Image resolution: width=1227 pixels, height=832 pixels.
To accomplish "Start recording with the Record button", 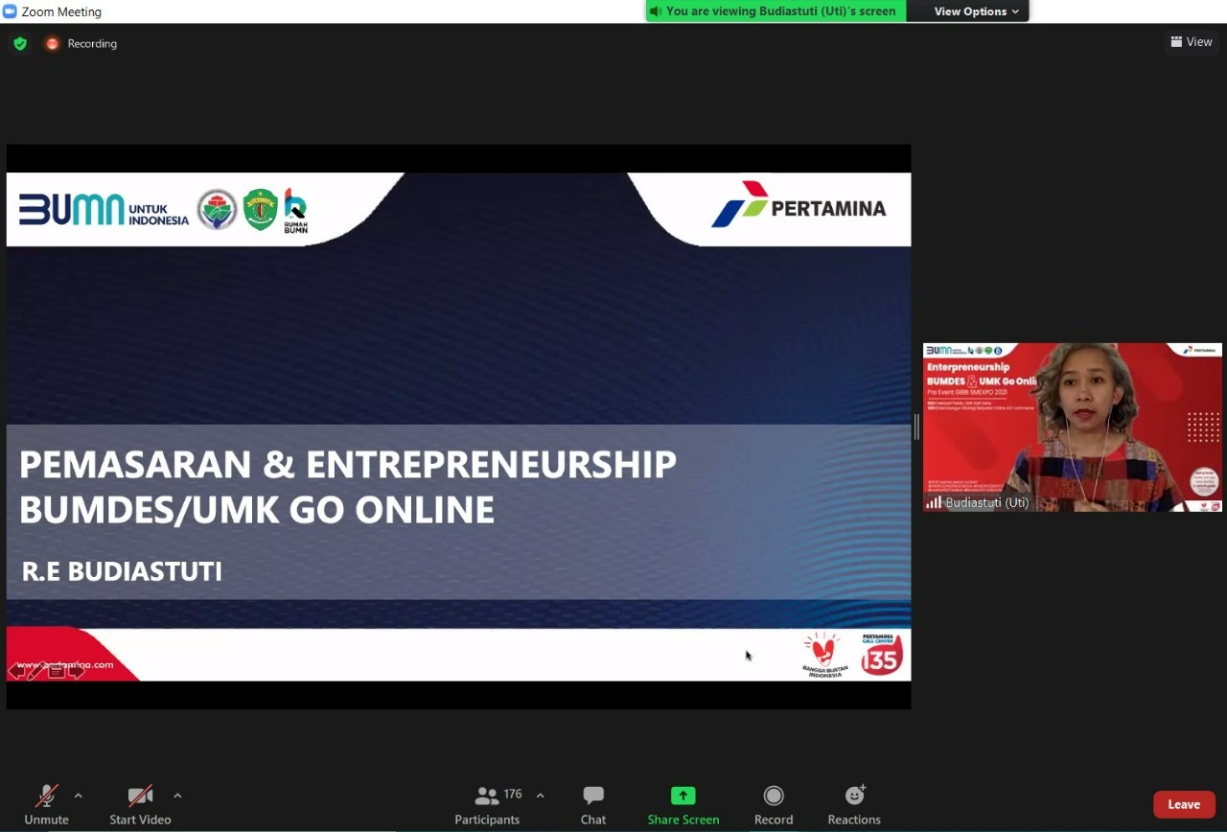I will (x=774, y=804).
